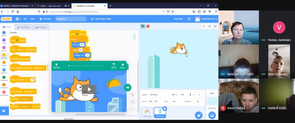Open message1 dropdown in broadcast and wait block
The width and height of the screenshot is (295, 123).
click(26, 106)
